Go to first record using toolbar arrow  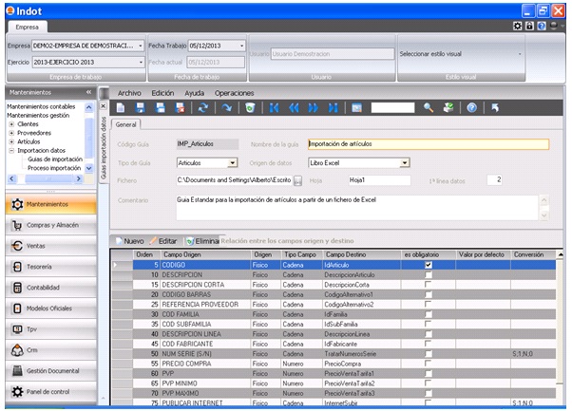[274, 108]
